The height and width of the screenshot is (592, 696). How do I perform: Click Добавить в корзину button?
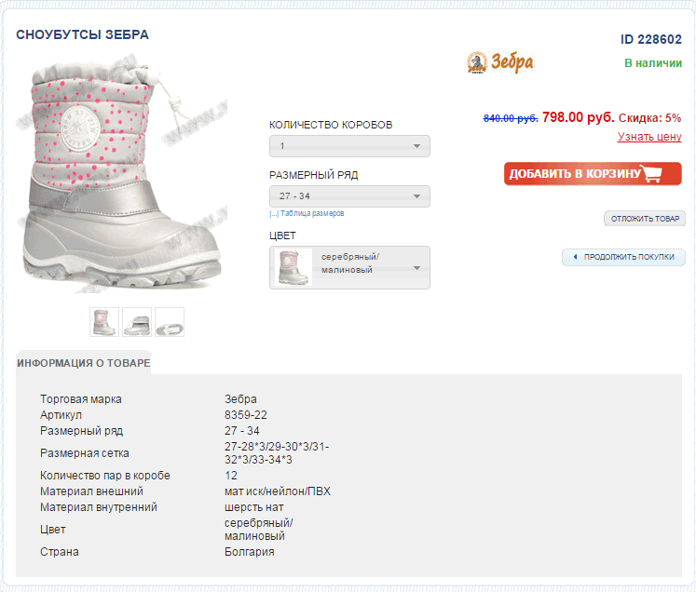click(593, 173)
